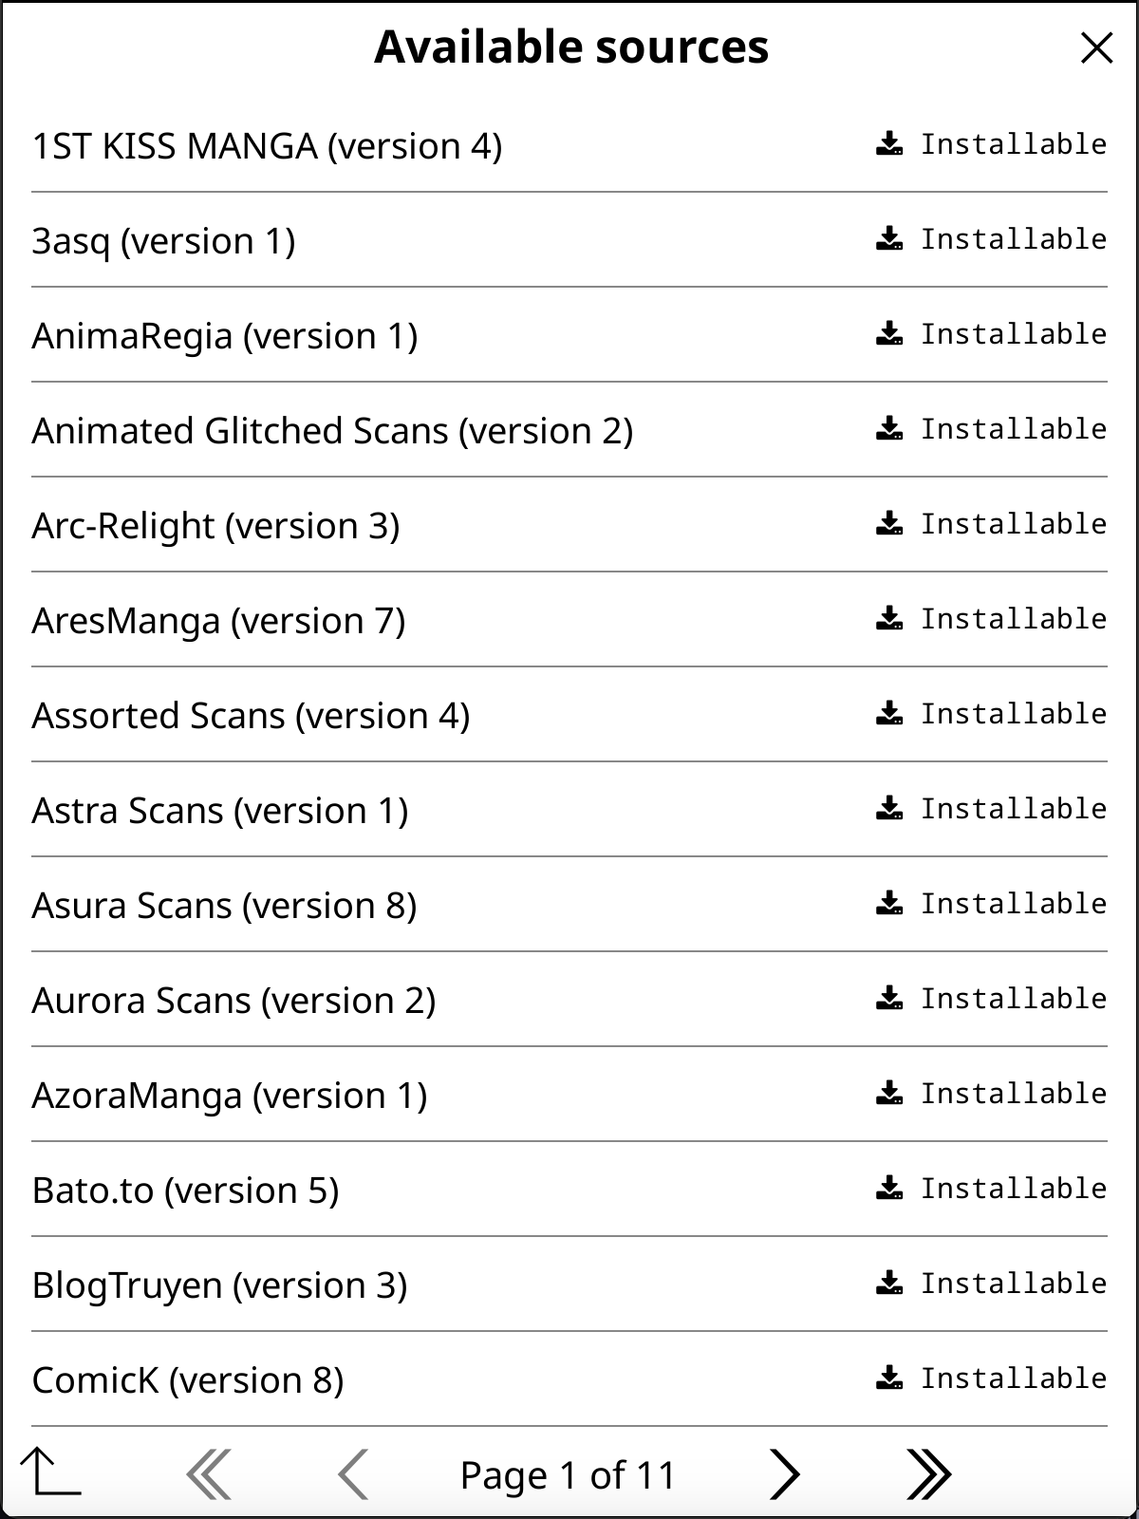The height and width of the screenshot is (1519, 1139).
Task: Click download icon for ComicK
Action: pyautogui.click(x=889, y=1378)
